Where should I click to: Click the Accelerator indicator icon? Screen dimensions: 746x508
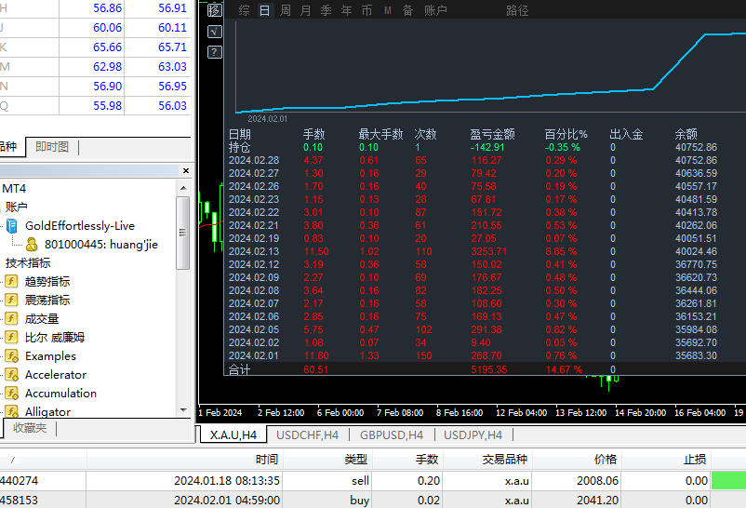(x=11, y=375)
